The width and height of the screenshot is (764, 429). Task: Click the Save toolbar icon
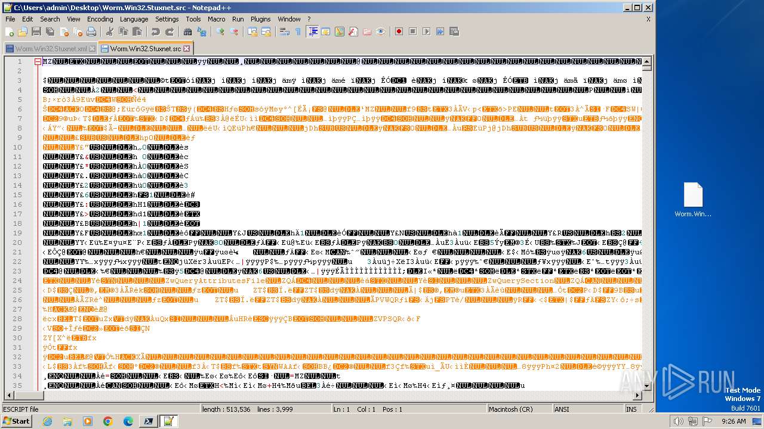36,32
